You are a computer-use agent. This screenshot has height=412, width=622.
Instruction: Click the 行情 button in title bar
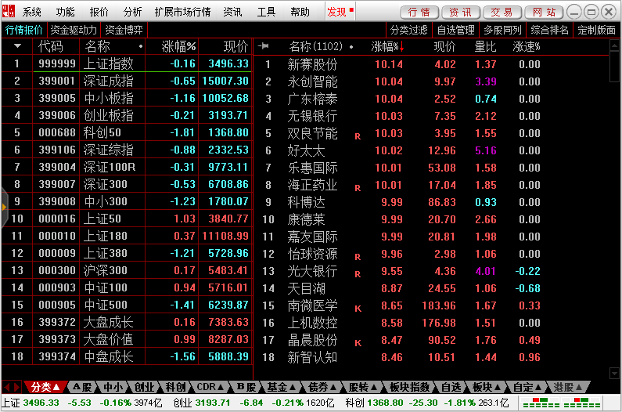(419, 13)
